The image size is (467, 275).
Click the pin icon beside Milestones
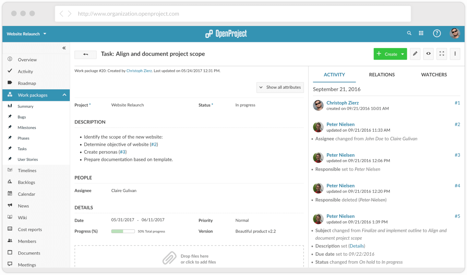(x=10, y=127)
